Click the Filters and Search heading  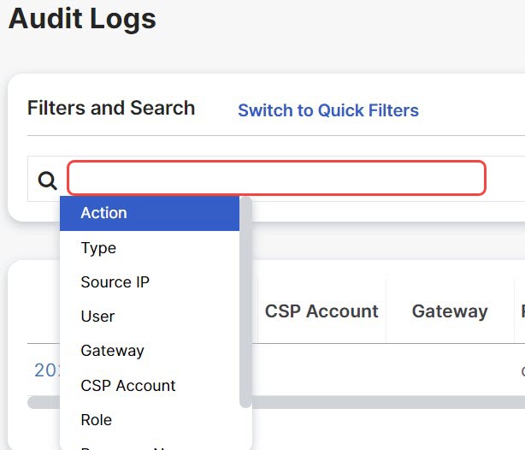coord(111,108)
